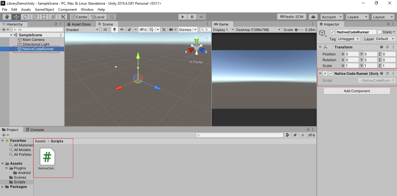Open the Transform component kebab menu

coord(393,47)
